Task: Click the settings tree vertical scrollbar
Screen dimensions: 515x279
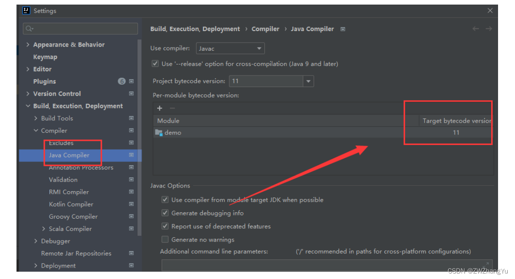Action: click(140, 138)
